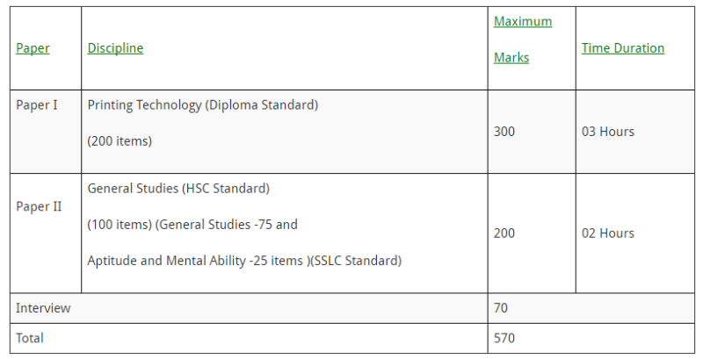Select the Paper II row label
The width and height of the screenshot is (703, 359).
pos(39,206)
